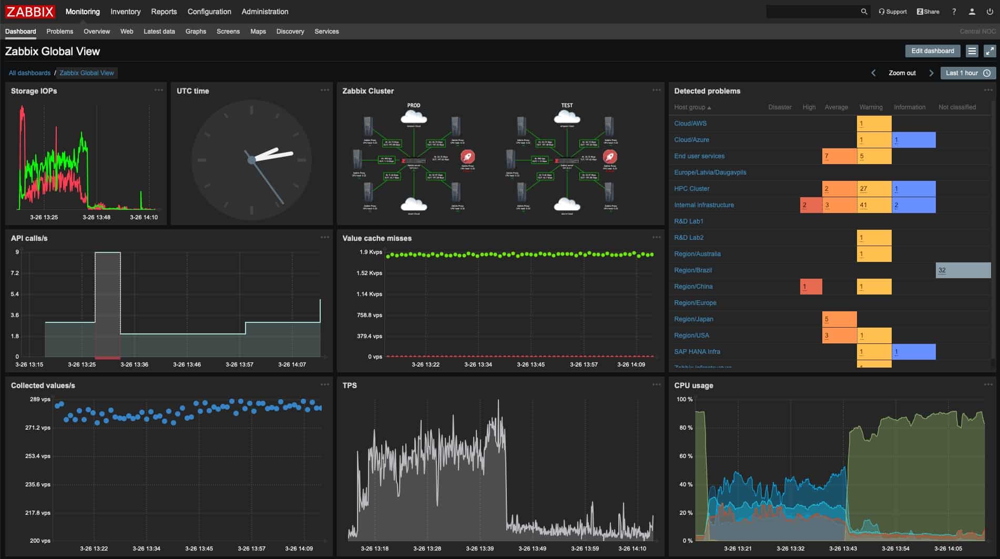1000x559 pixels.
Task: Click End user services Average cell showing 7
Action: 840,156
